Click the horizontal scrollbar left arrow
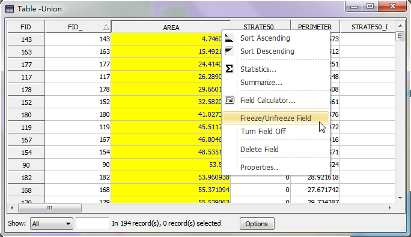The image size is (411, 237). pyautogui.click(x=12, y=208)
